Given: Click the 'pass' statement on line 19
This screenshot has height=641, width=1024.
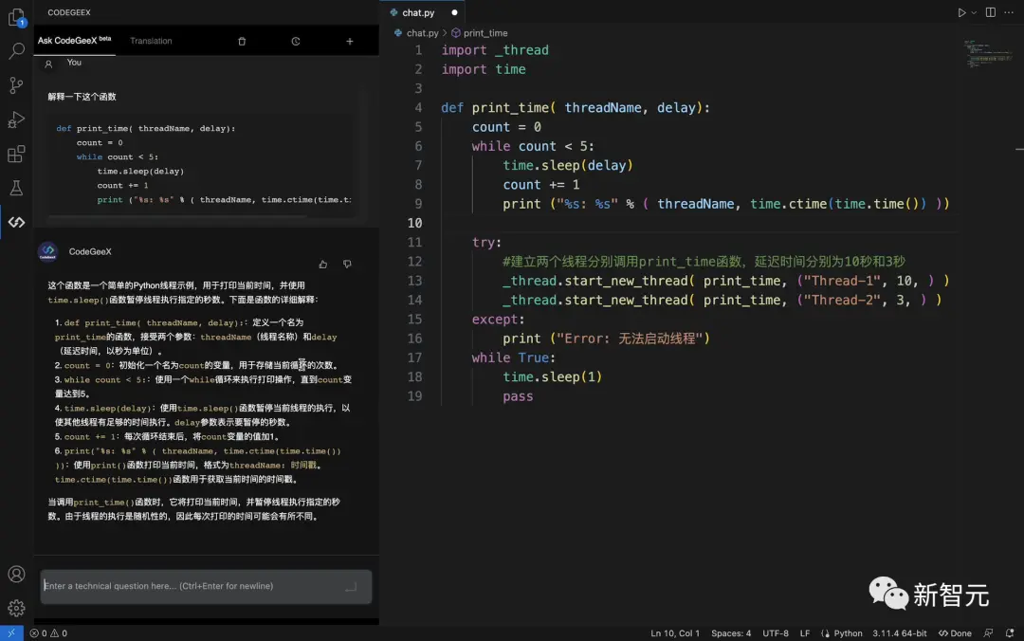Looking at the screenshot, I should point(518,396).
